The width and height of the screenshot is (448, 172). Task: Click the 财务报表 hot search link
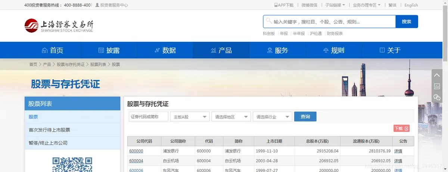click(335, 33)
